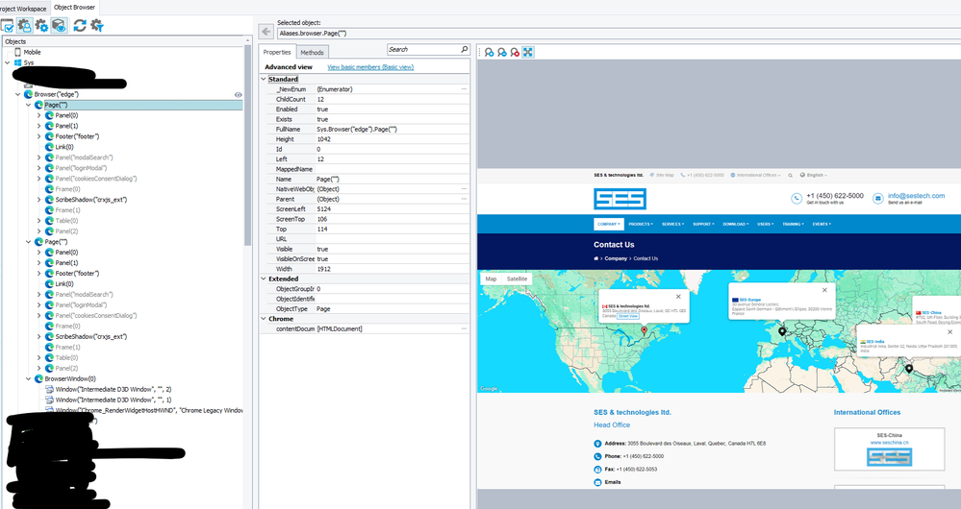961x509 pixels.
Task: Toggle the checkmark window toolbar button
Action: (x=7, y=25)
